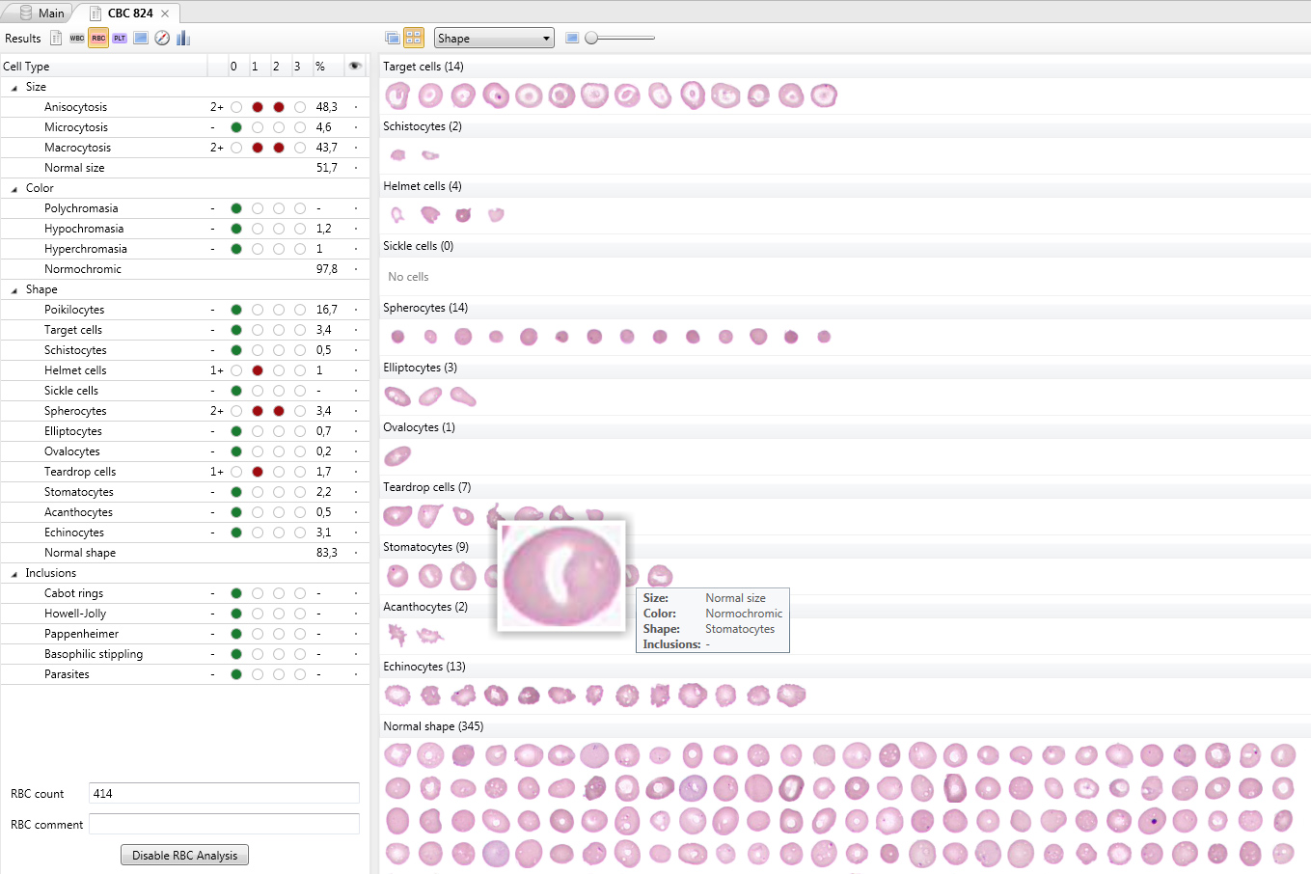Set Helmet cells grade to 0

[236, 370]
